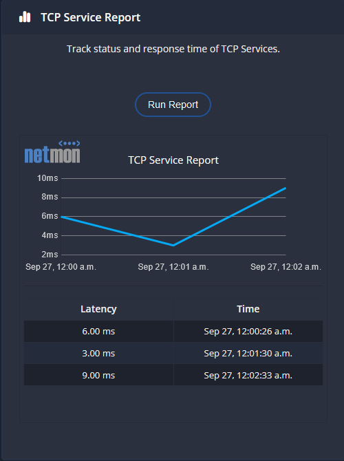Click the 10ms y-axis label
344x461 pixels.
(47, 178)
